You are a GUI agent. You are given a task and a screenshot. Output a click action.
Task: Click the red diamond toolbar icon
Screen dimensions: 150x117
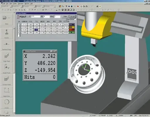tap(78, 6)
